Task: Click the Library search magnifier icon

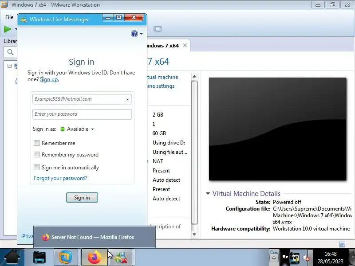Action: 10,52
